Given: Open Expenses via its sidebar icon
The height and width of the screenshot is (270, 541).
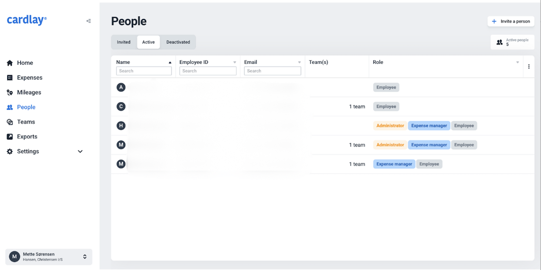Looking at the screenshot, I should 10,78.
